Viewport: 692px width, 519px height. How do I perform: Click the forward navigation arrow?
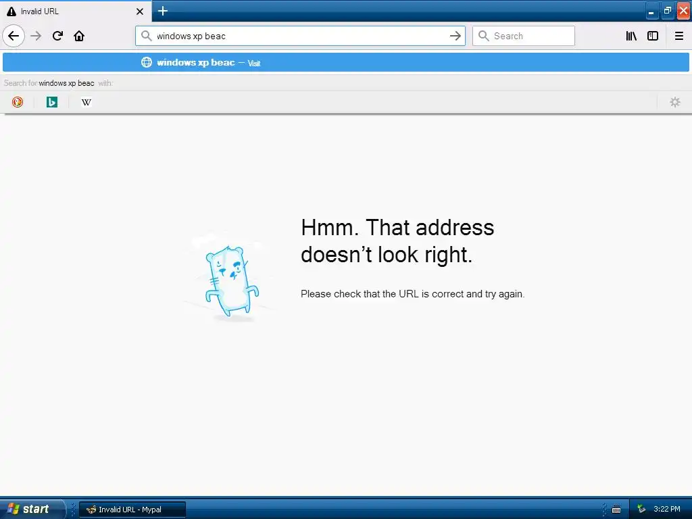[36, 36]
